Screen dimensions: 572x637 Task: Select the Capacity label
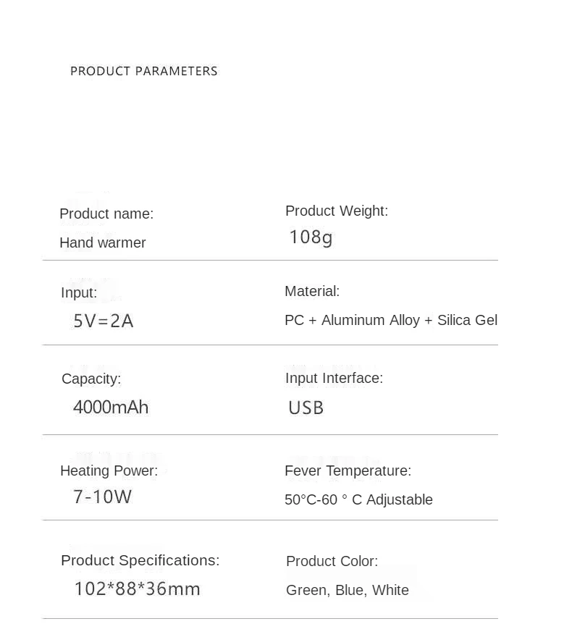91,379
